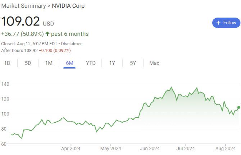
Task: Select the 1D time range tab
Action: pos(7,63)
